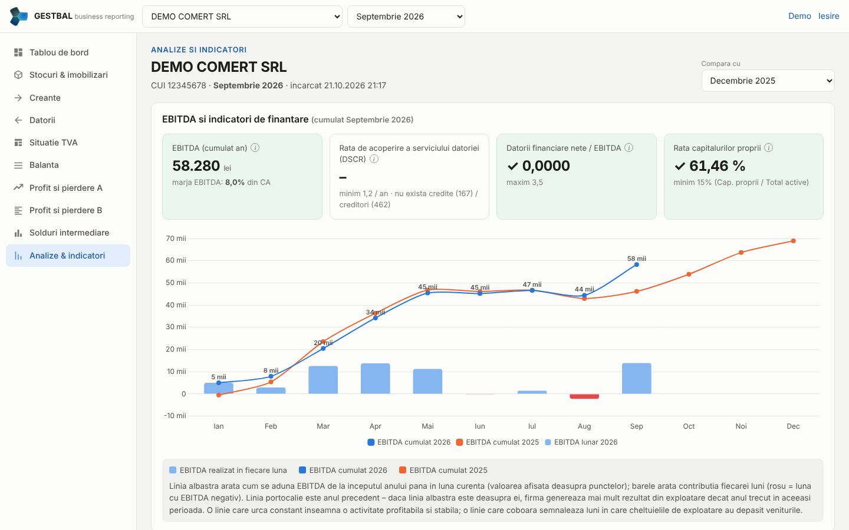Click the Aug data point labeled 44 mii
The height and width of the screenshot is (530, 849).
(584, 296)
